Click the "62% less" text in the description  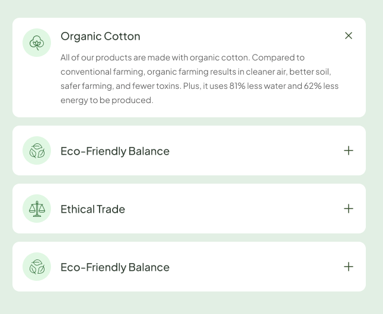click(x=321, y=86)
